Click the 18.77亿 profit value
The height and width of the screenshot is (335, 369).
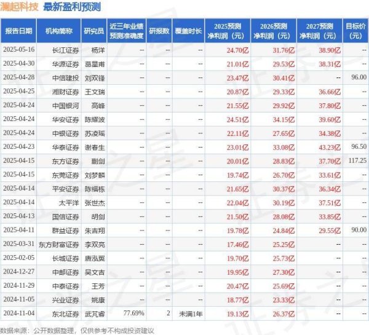point(237,300)
